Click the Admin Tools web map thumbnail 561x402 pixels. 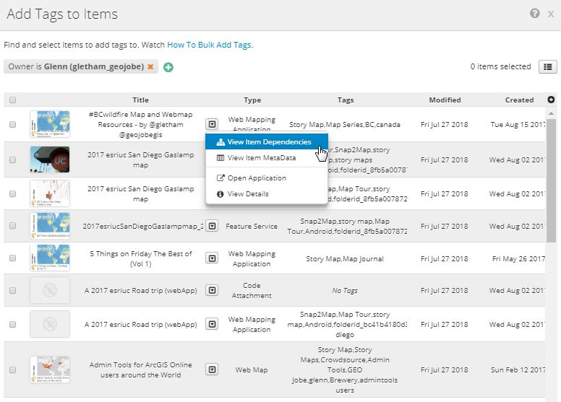(x=50, y=370)
